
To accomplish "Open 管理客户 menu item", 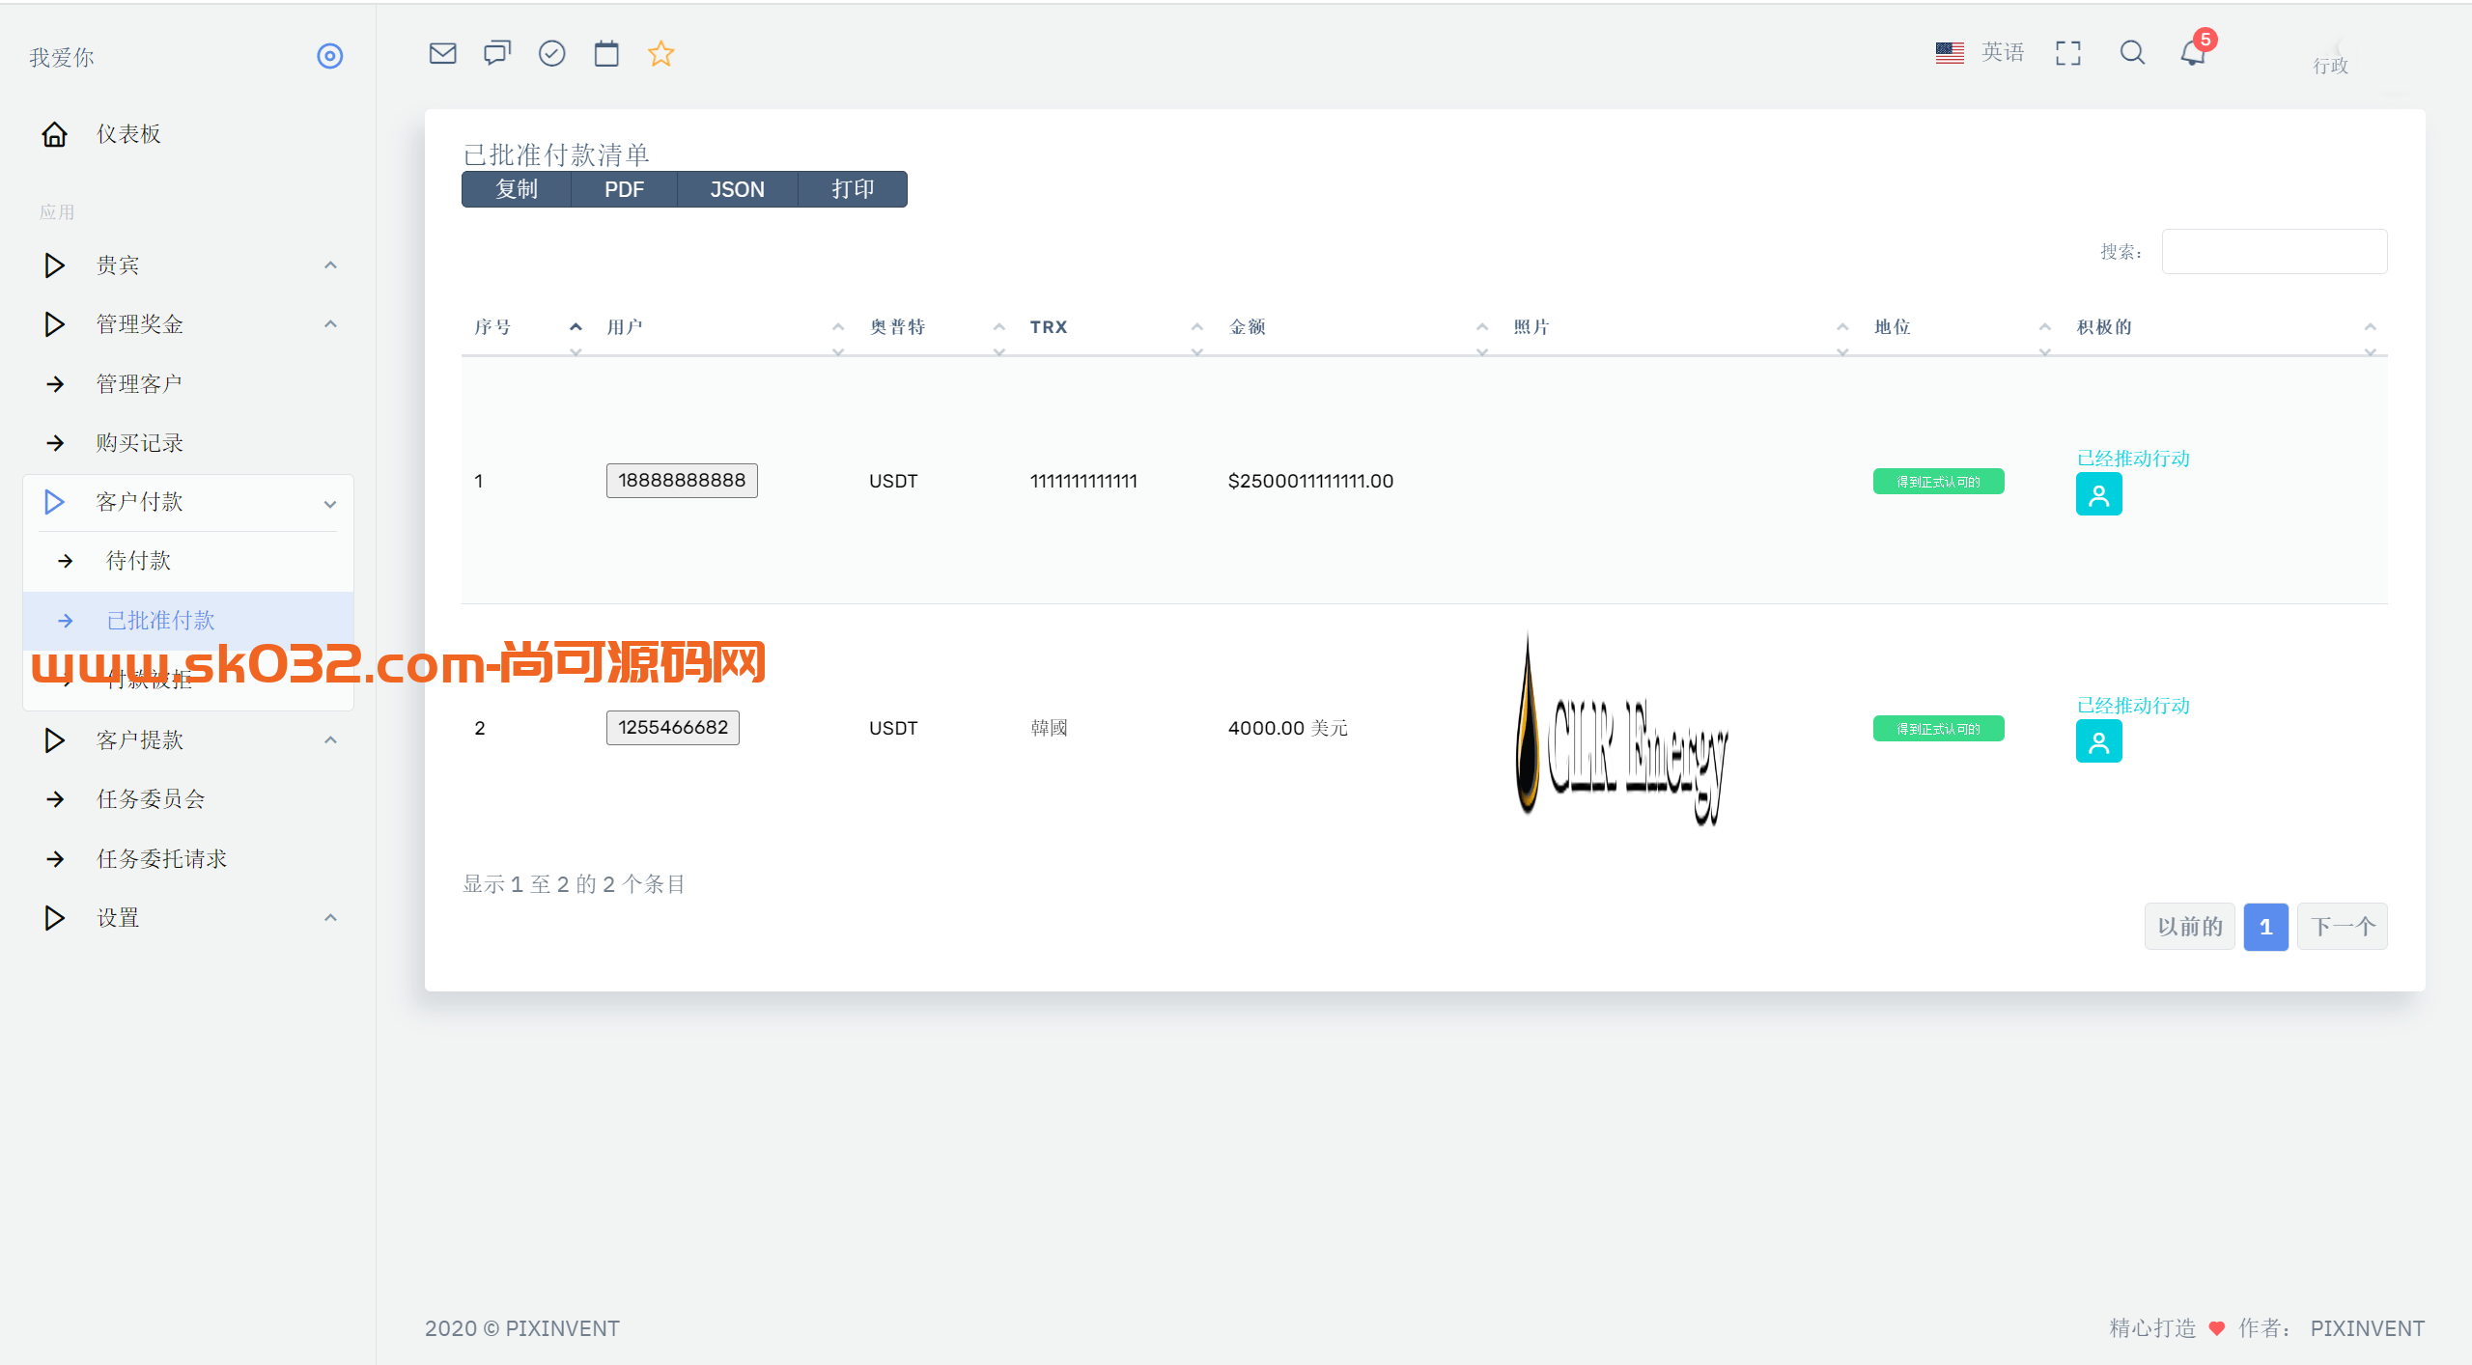I will [x=139, y=384].
